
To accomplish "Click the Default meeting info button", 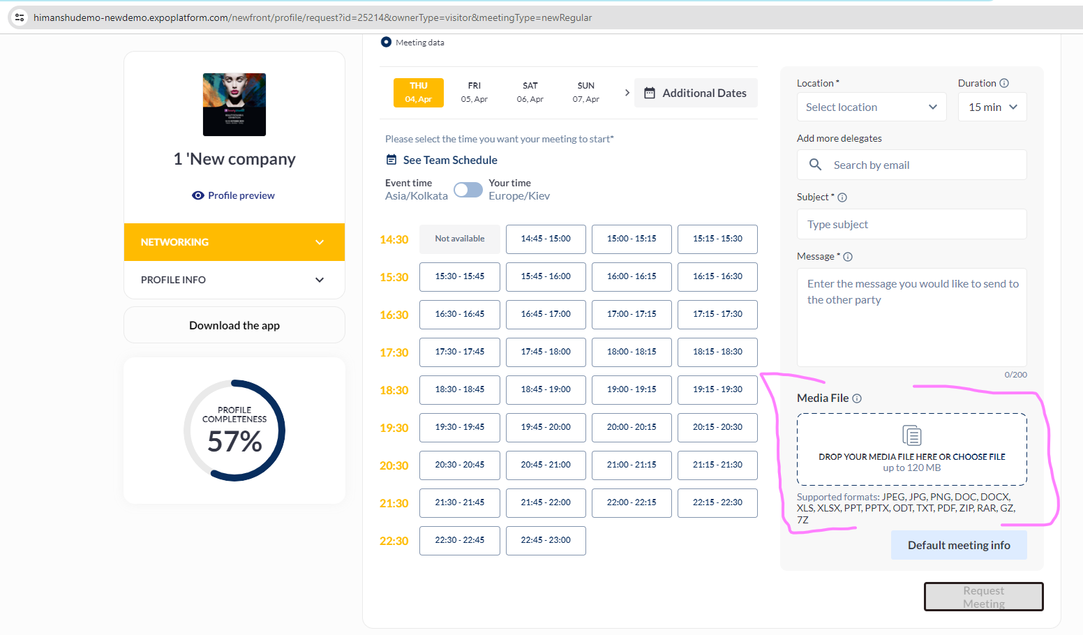I will (958, 545).
